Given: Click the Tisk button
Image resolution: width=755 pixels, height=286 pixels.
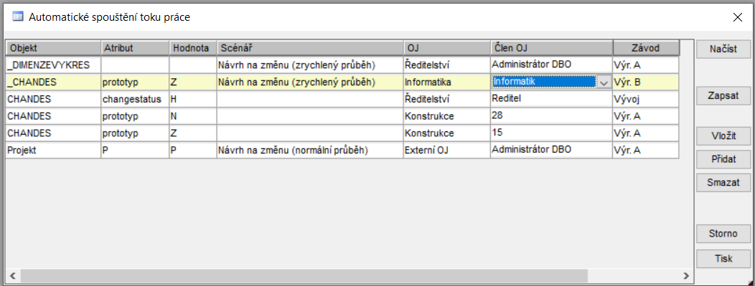Looking at the screenshot, I should 723,259.
